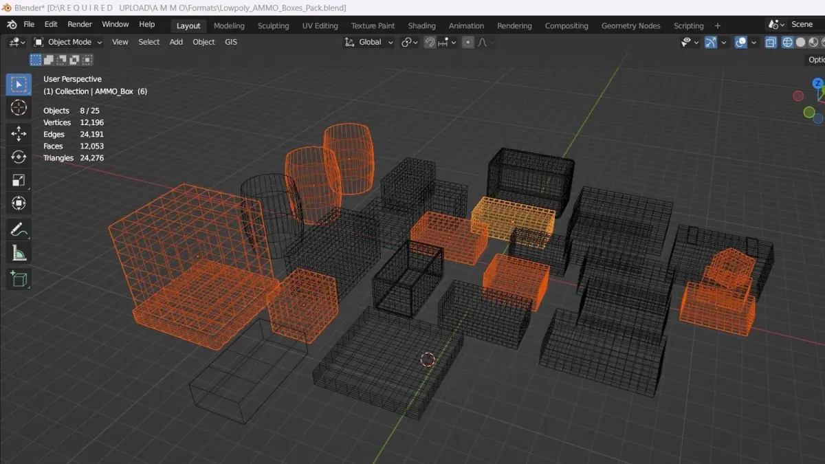Open the viewport Object menu

(x=203, y=42)
